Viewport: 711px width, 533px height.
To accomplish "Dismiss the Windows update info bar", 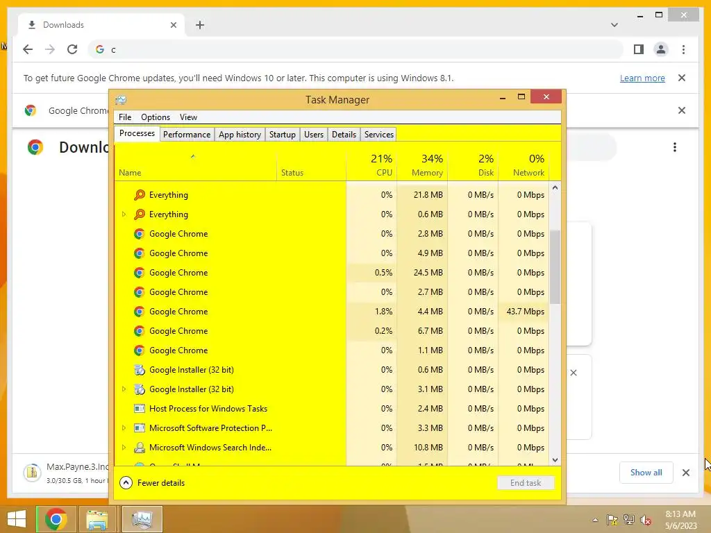I will click(x=682, y=78).
